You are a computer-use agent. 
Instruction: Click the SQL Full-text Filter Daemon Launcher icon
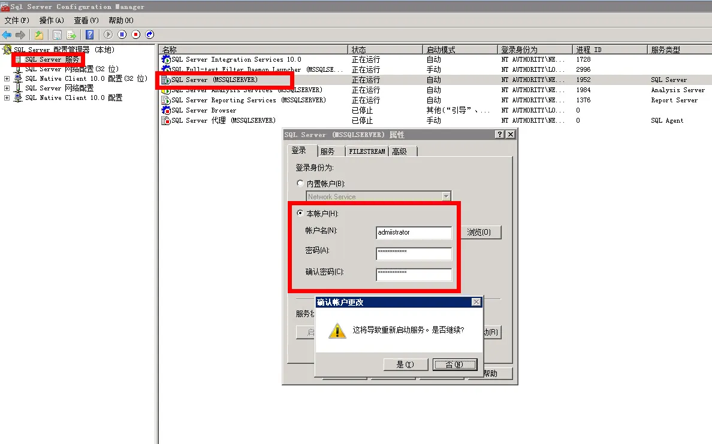tap(166, 69)
